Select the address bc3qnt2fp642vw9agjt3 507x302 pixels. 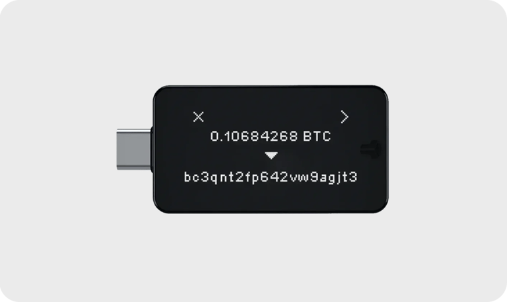(271, 178)
